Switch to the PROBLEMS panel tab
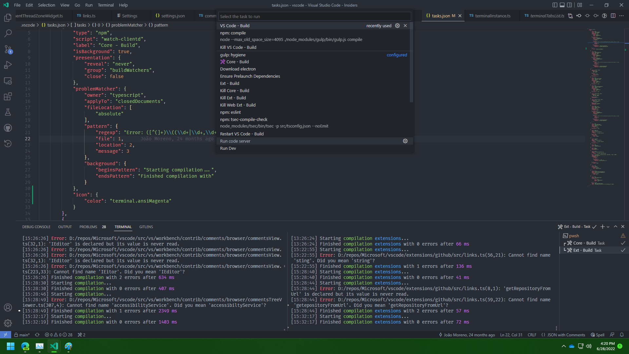The width and height of the screenshot is (629, 354). (x=93, y=227)
